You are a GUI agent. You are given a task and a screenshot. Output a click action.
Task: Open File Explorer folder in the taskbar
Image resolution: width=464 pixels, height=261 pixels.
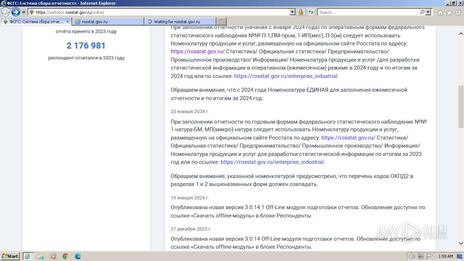[x=41, y=256]
